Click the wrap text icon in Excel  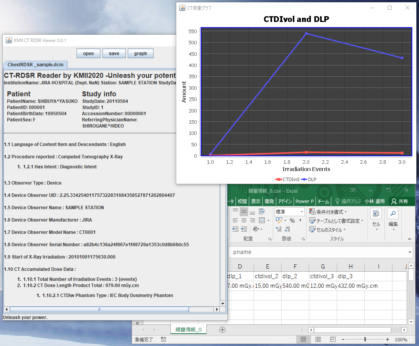click(x=262, y=211)
